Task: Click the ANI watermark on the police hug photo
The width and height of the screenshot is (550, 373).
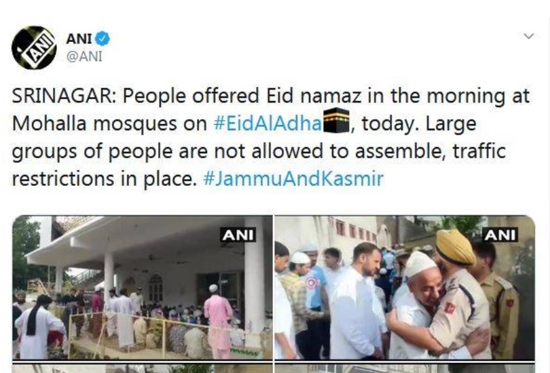Action: [500, 235]
